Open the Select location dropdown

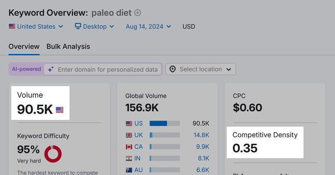201,69
